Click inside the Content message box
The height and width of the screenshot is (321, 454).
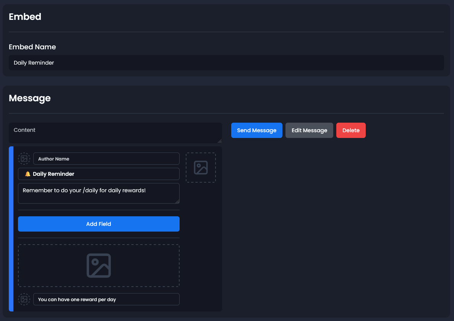click(x=115, y=133)
